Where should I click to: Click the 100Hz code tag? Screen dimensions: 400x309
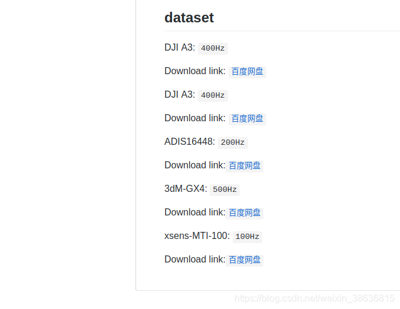coord(247,237)
